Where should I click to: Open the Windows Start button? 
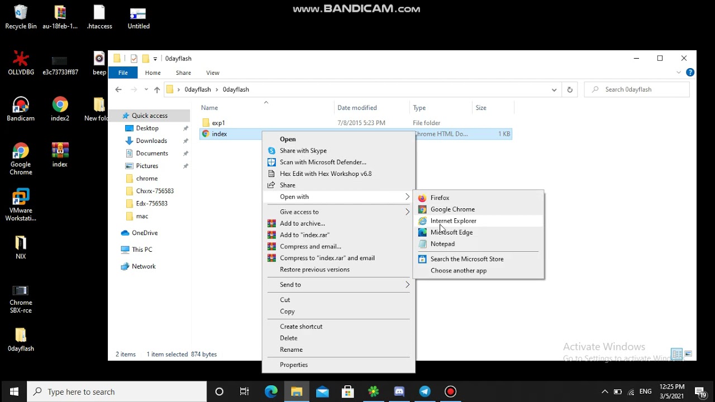pos(13,391)
